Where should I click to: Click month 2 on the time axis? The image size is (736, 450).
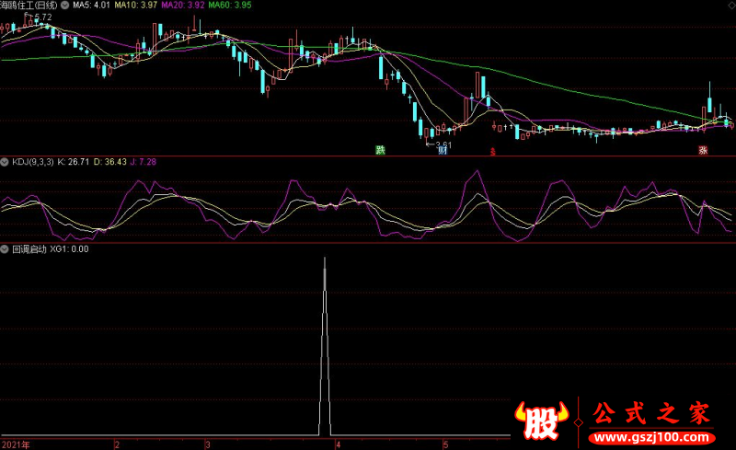coord(117,444)
